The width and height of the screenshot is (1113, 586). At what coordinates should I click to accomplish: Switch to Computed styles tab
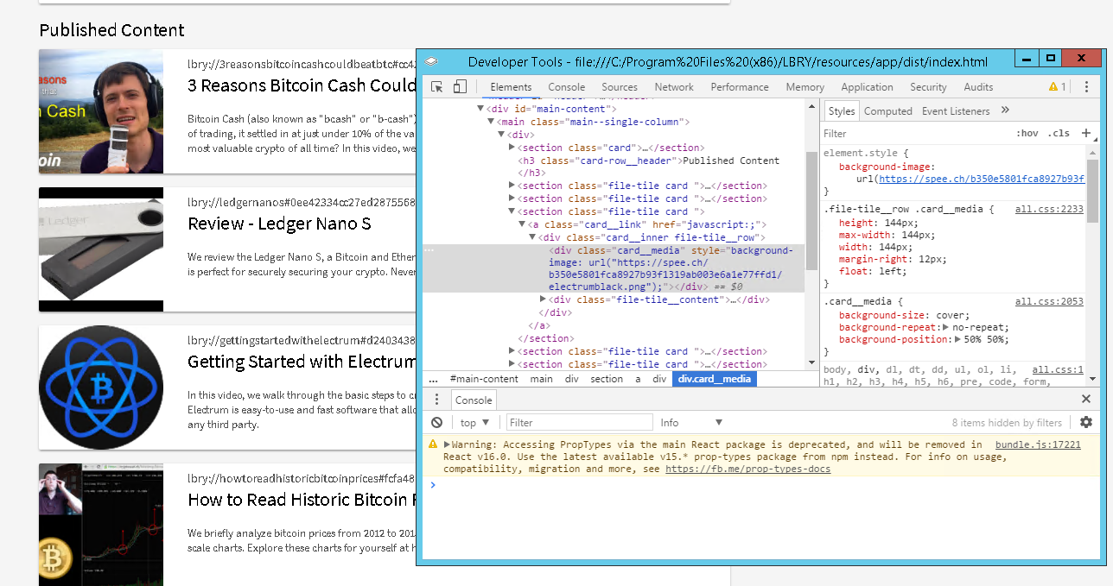[x=888, y=111]
